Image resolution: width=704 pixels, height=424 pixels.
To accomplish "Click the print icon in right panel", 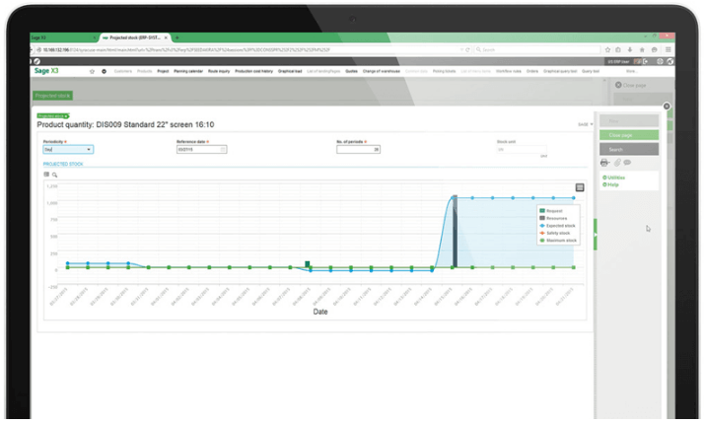I will 604,163.
